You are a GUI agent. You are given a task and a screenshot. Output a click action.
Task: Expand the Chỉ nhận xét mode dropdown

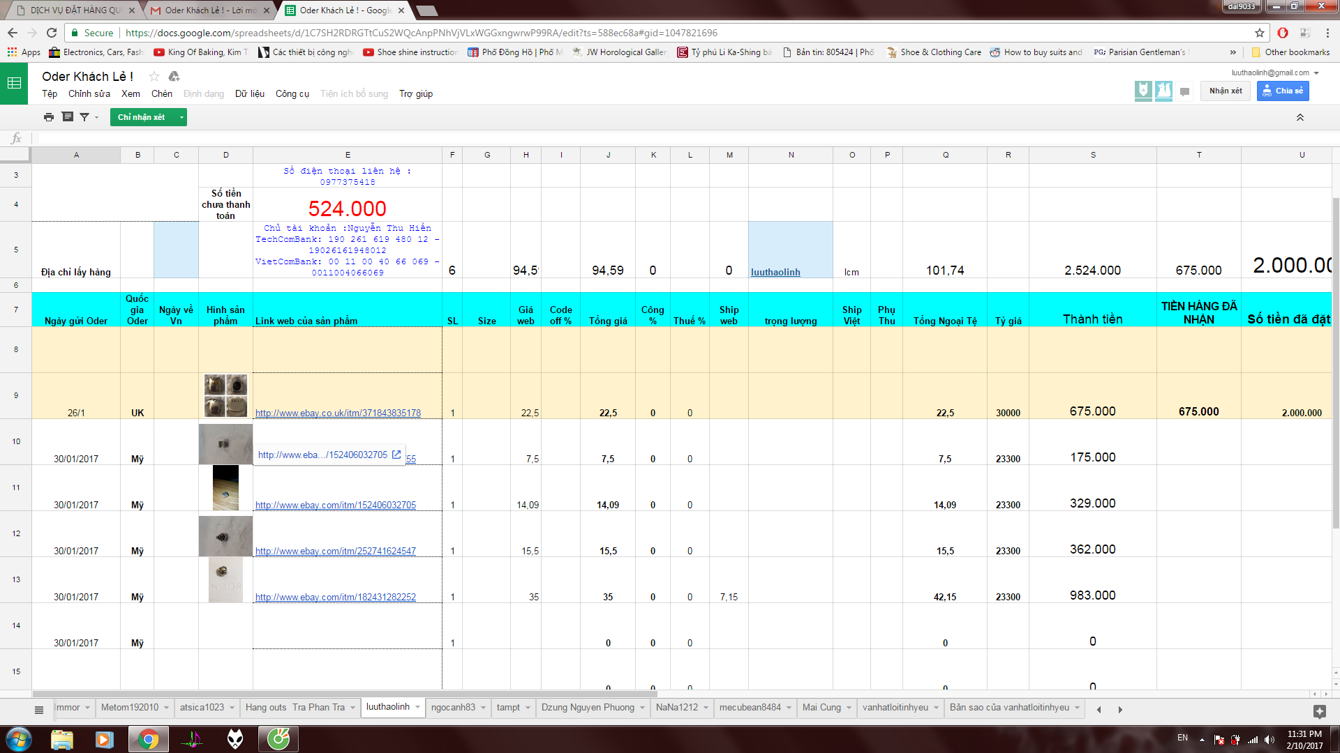tap(181, 117)
